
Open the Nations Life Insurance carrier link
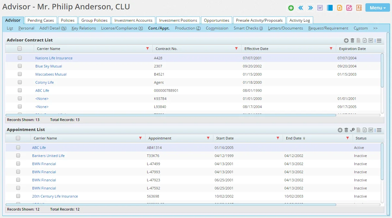pos(54,58)
